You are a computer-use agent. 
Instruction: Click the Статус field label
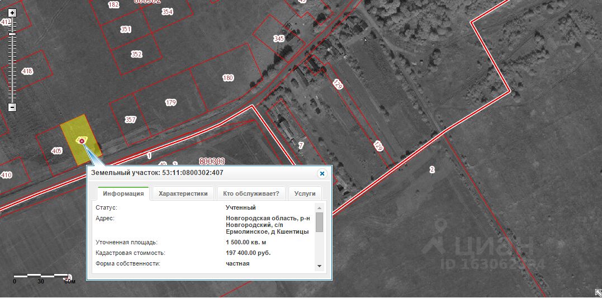[106, 208]
